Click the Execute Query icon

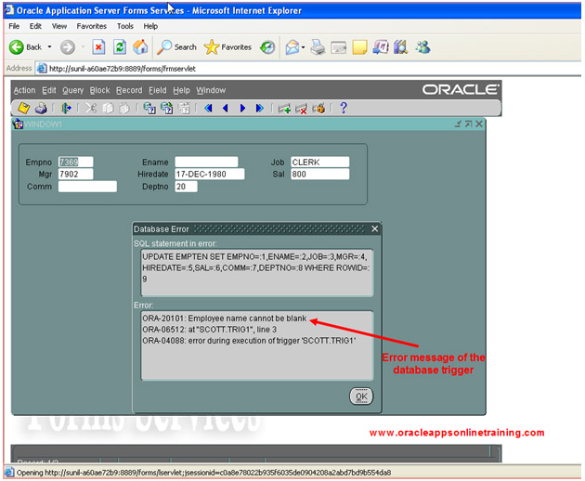(x=167, y=109)
